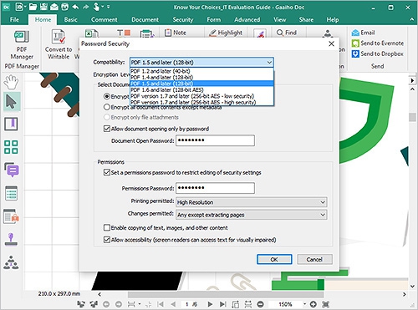Switch to the Document tab

pos(145,19)
